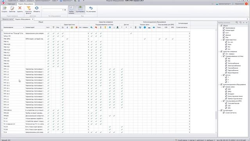
Task: Click the Обновить refresh icon
Action: (x=37, y=8)
